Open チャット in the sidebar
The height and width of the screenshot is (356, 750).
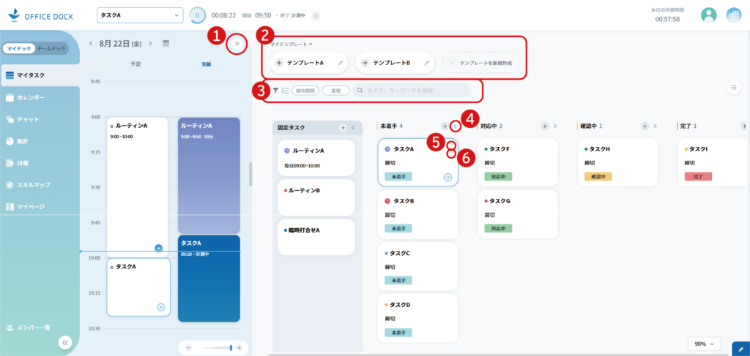coord(28,119)
